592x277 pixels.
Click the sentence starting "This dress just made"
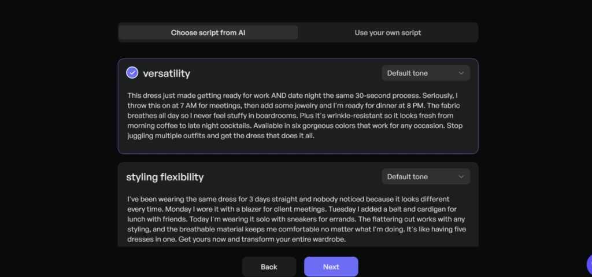pos(231,95)
